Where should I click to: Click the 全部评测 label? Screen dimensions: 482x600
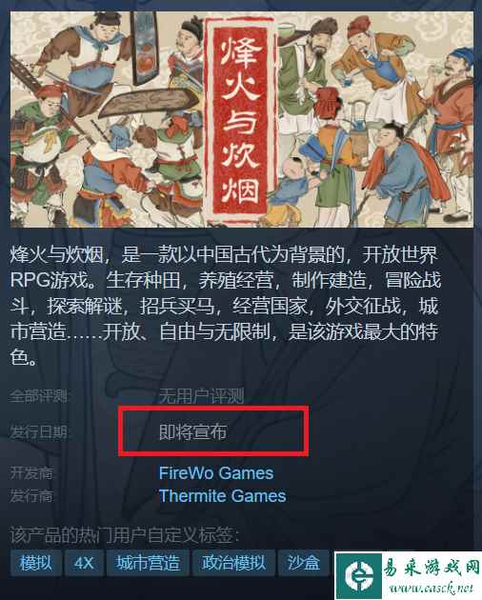[x=38, y=396]
